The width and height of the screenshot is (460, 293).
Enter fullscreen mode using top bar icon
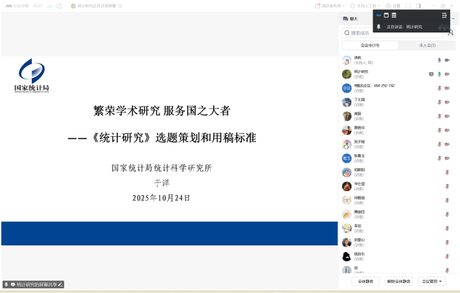408,5
